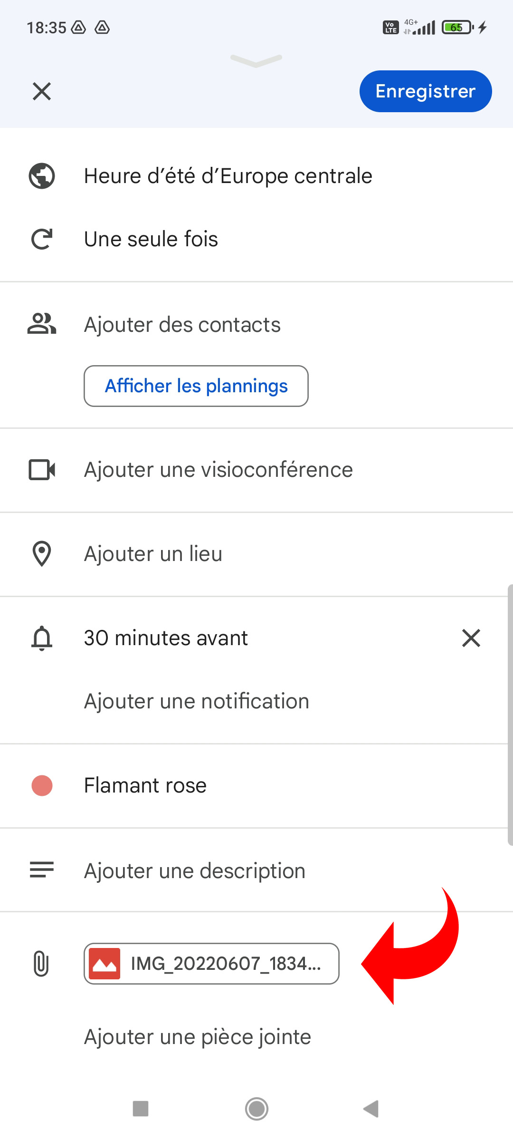513x1141 pixels.
Task: Tap the contacts people icon
Action: [x=42, y=324]
